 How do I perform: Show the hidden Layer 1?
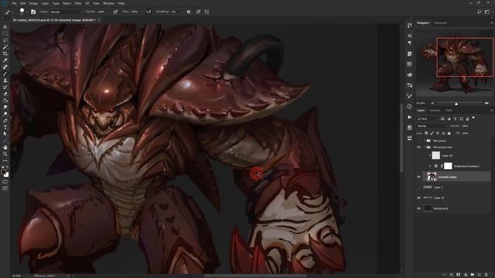pos(419,187)
